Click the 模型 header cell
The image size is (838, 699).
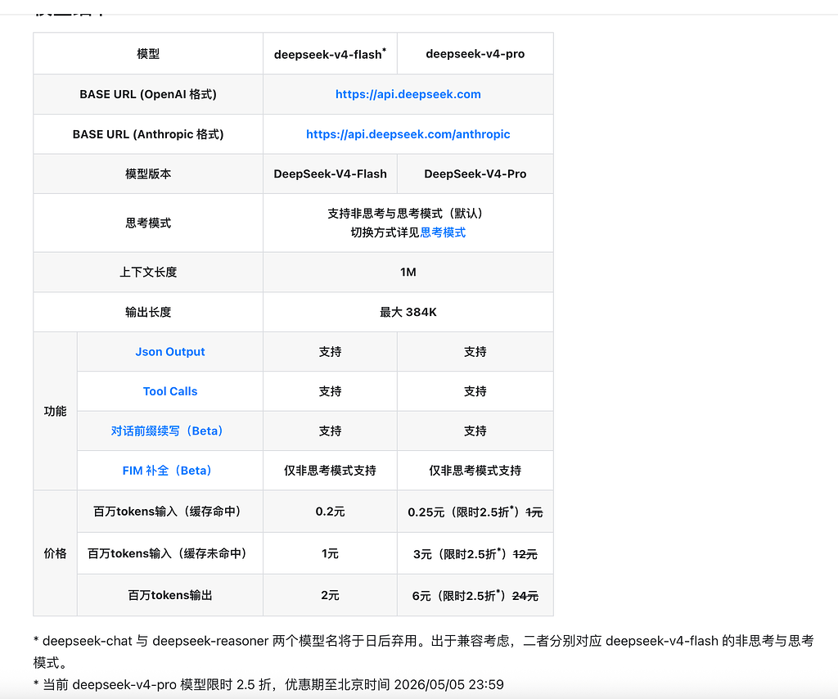pyautogui.click(x=148, y=53)
